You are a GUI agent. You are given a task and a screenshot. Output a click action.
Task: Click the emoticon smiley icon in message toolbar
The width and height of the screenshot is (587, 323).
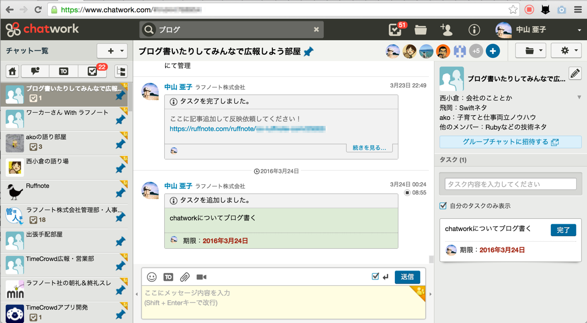tap(151, 277)
